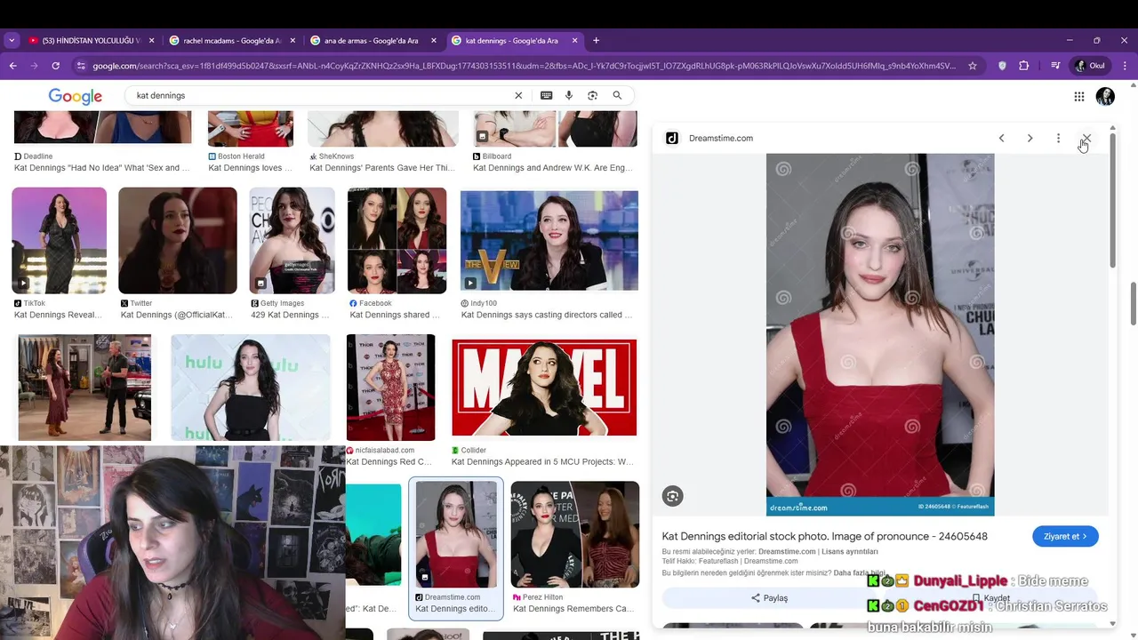This screenshot has height=640, width=1138.
Task: Click the Kat Dennings Remembers Ca caption
Action: [x=573, y=609]
